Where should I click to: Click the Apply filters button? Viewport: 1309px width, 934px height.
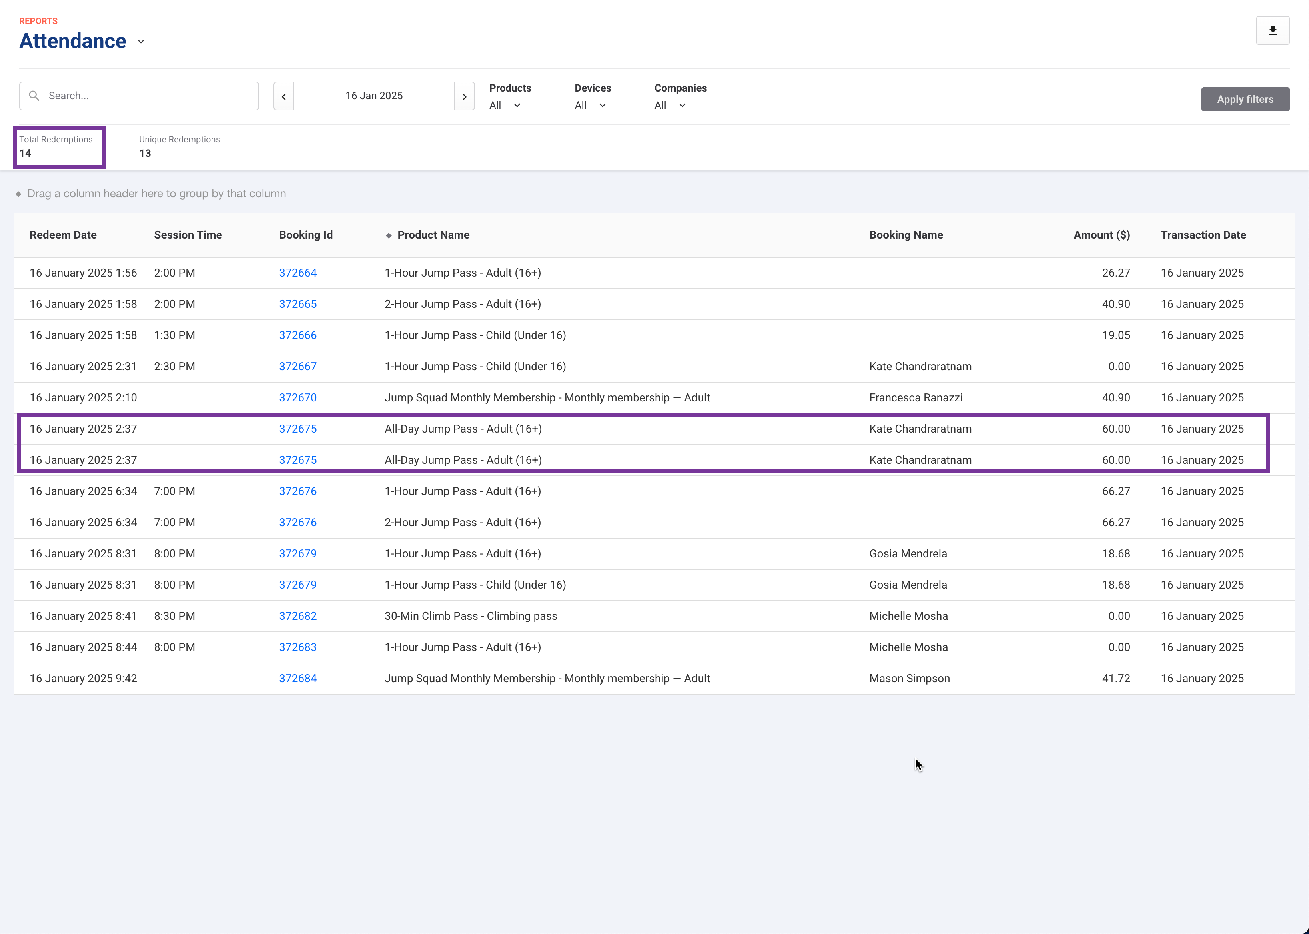(1245, 99)
